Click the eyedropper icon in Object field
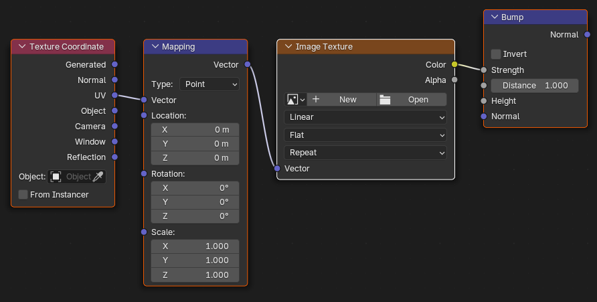597x302 pixels. tap(98, 177)
